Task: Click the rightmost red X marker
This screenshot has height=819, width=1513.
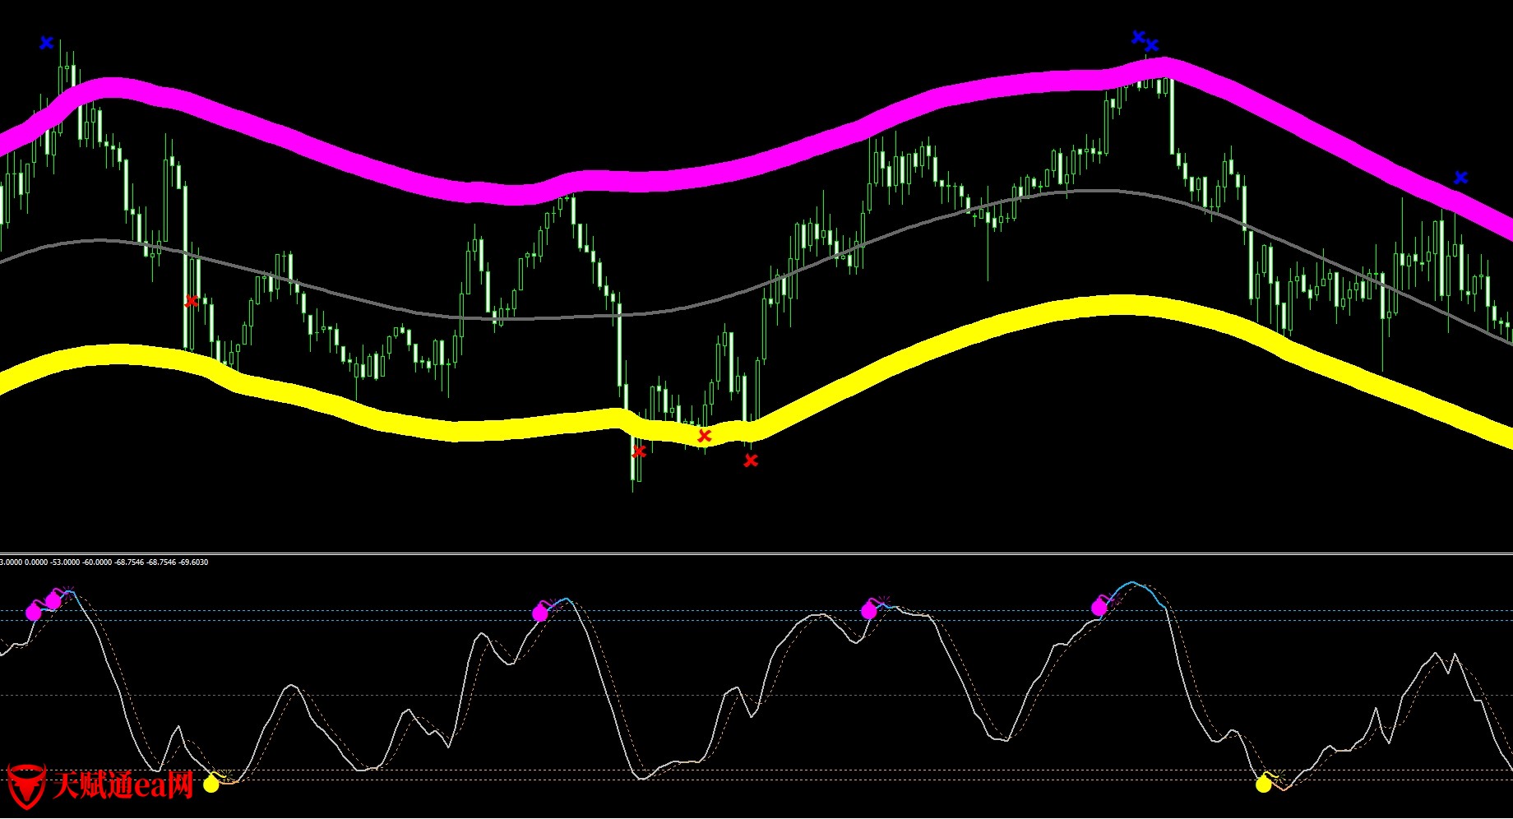Action: tap(751, 461)
